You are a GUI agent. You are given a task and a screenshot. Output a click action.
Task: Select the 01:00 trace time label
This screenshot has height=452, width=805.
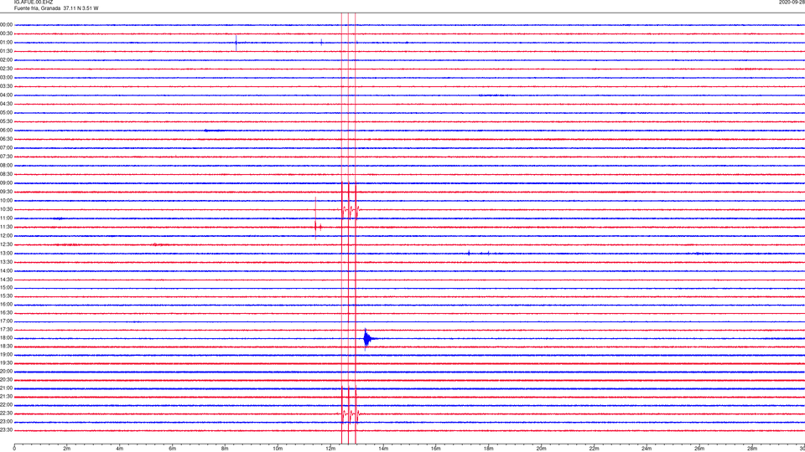pos(6,43)
